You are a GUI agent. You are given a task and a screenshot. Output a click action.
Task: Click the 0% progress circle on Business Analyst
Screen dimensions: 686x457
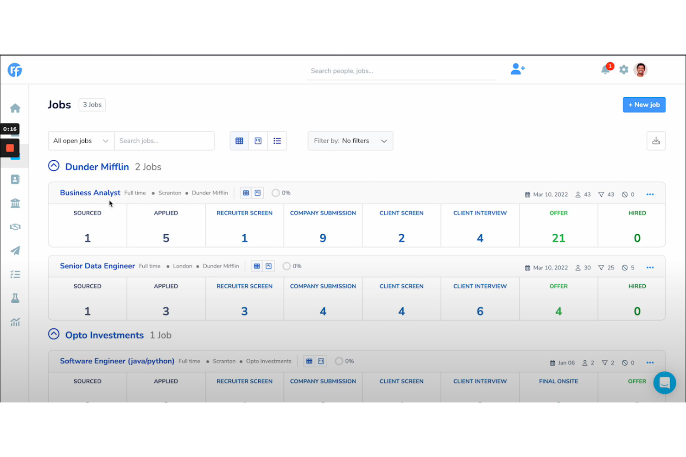pyautogui.click(x=276, y=193)
